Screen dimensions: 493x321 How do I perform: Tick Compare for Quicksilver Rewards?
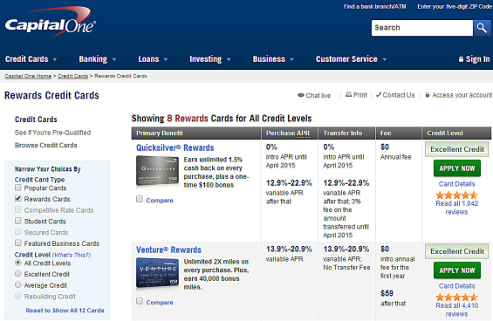click(x=140, y=199)
